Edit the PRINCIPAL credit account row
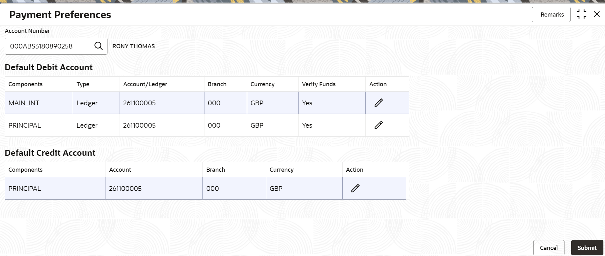The width and height of the screenshot is (605, 256). (355, 188)
